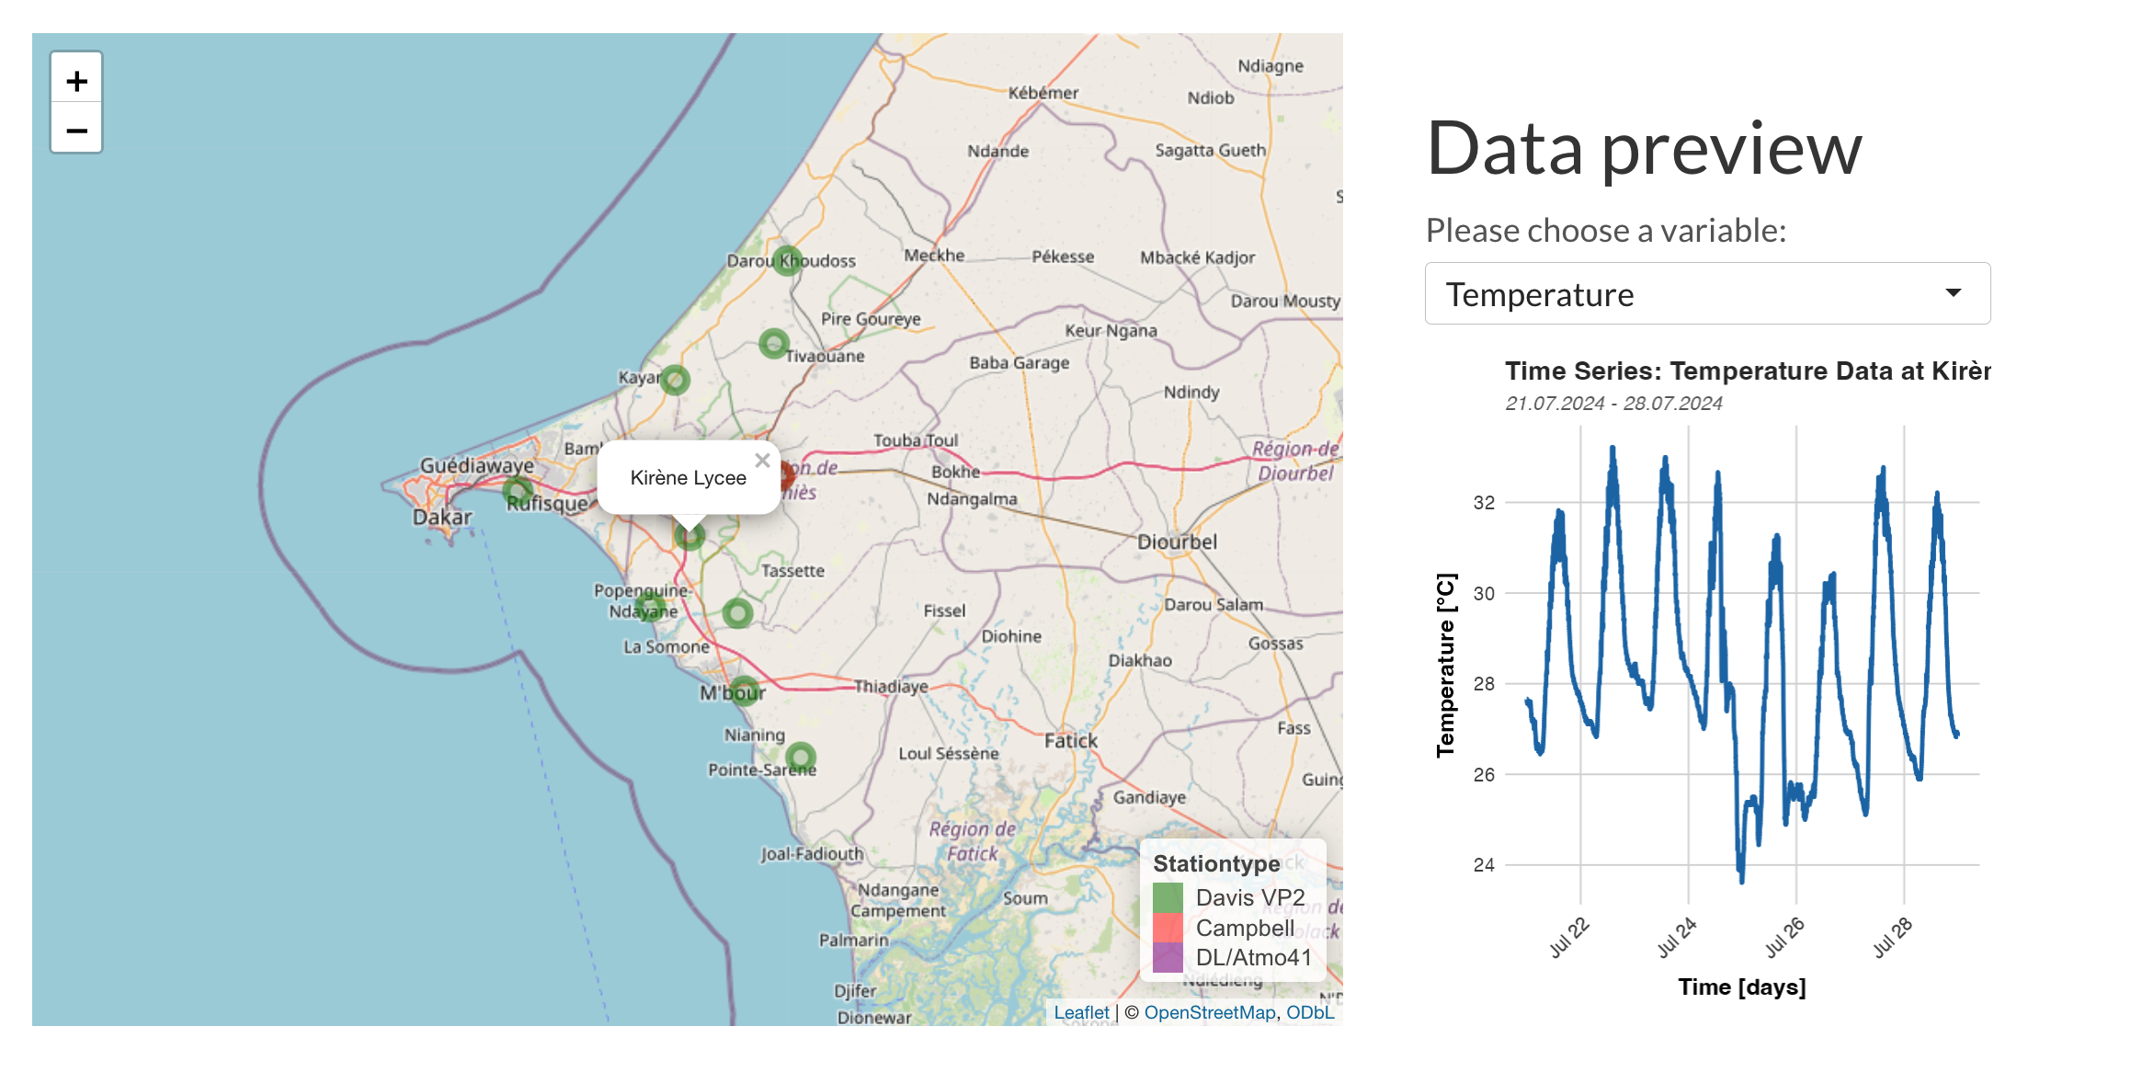
Task: Select the red Campbell station marker
Action: point(788,475)
